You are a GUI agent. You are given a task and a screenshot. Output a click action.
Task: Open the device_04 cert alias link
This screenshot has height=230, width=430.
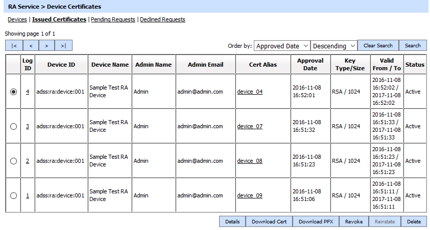250,92
